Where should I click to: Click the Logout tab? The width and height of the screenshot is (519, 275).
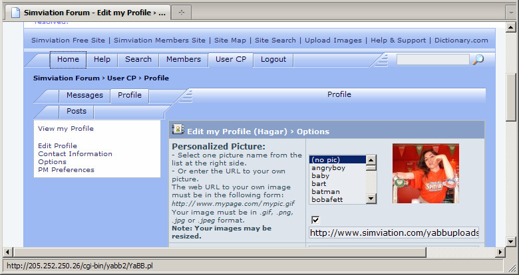[273, 59]
